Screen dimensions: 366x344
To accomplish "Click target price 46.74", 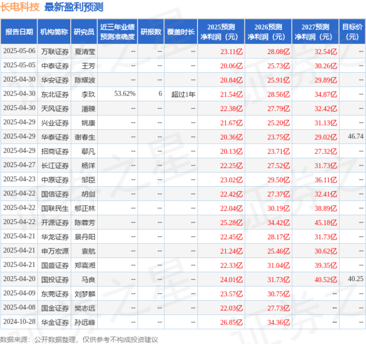I will click(x=356, y=136).
